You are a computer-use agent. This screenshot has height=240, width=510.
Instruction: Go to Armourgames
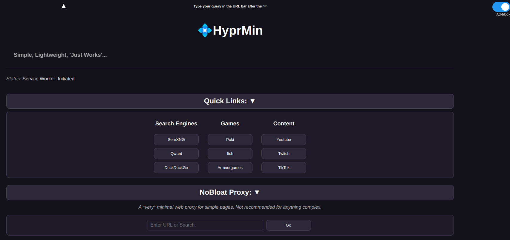[230, 168]
